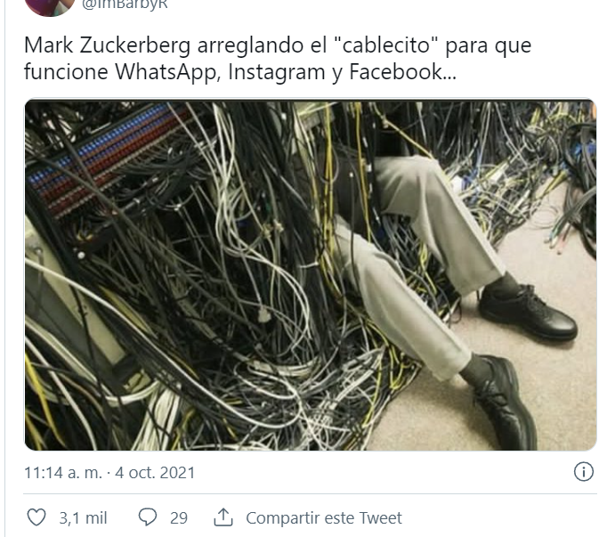Screen dimensions: 615x537
Task: Click the date 4 oct. 2021
Action: coord(155,473)
